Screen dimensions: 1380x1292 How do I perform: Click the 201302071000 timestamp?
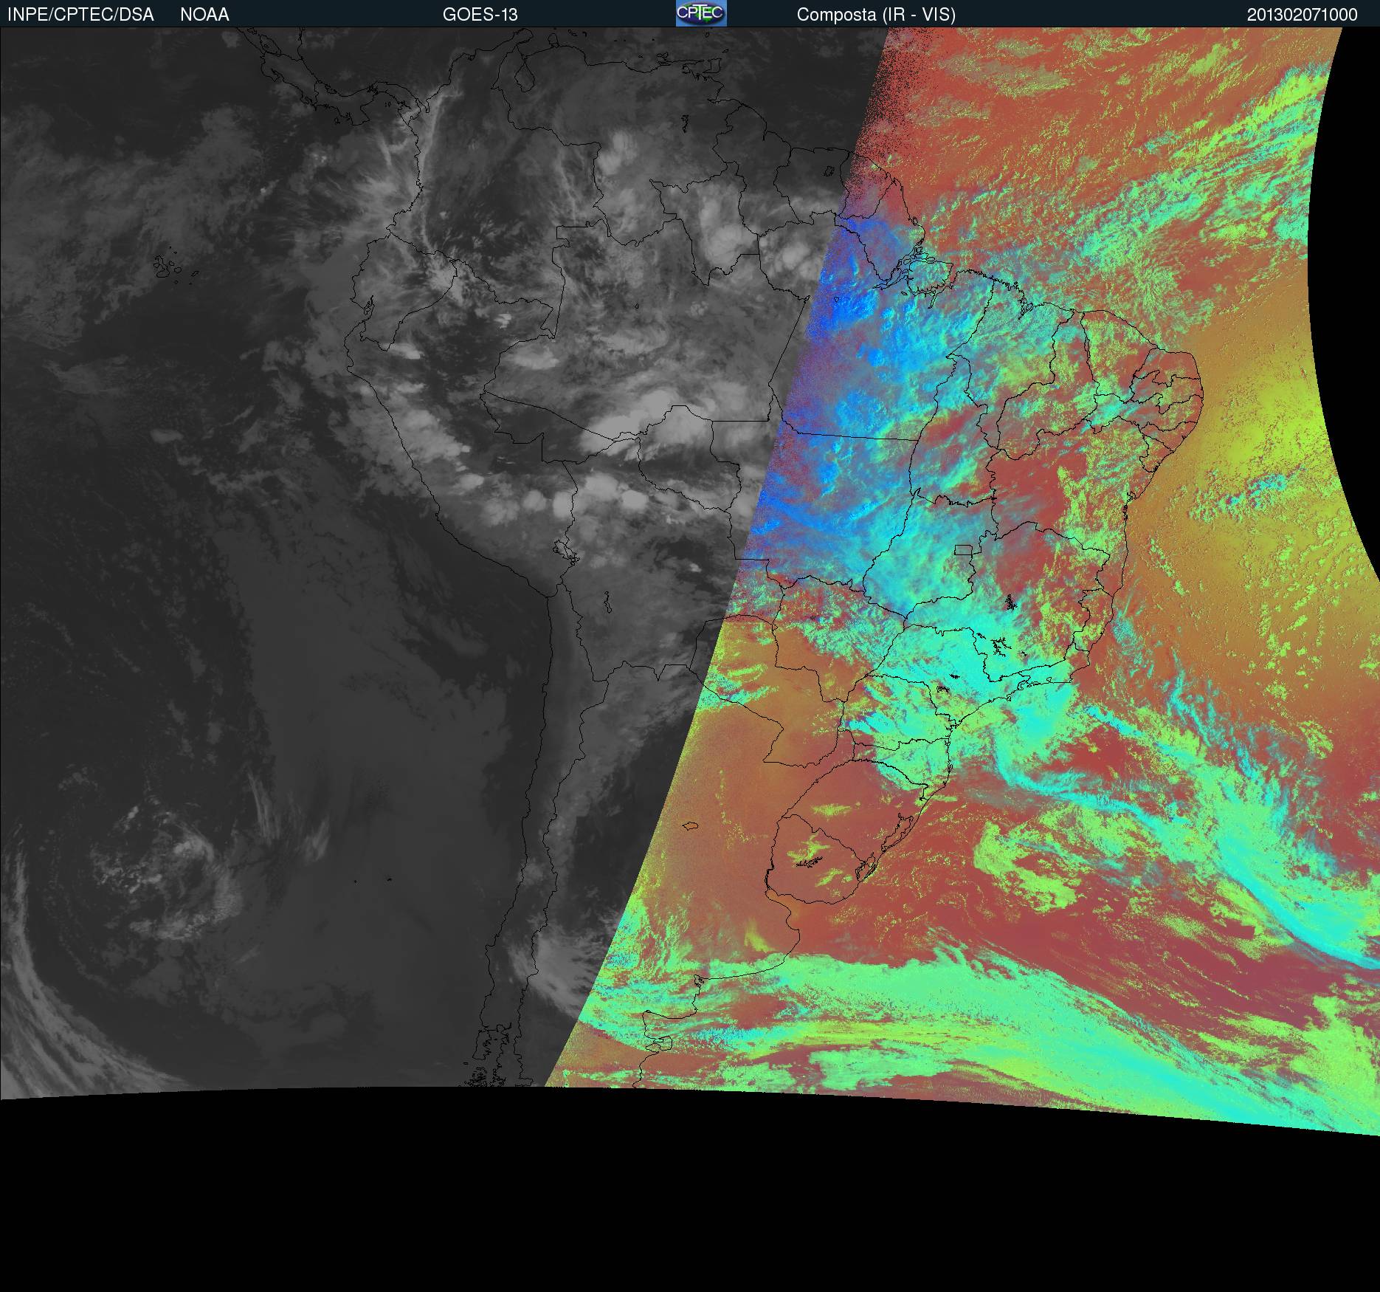click(1302, 15)
